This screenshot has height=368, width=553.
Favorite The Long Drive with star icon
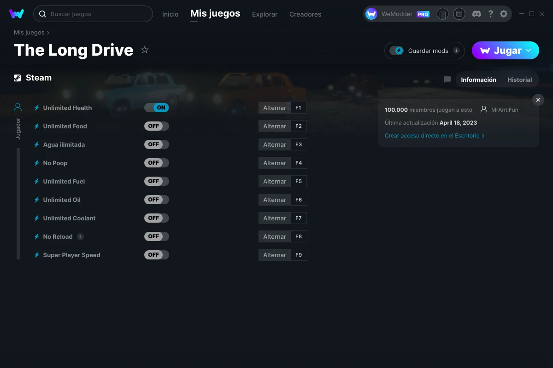point(145,50)
